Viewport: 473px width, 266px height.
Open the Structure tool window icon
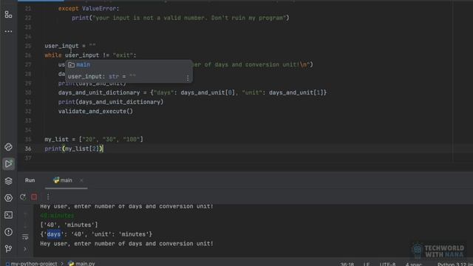(8, 14)
